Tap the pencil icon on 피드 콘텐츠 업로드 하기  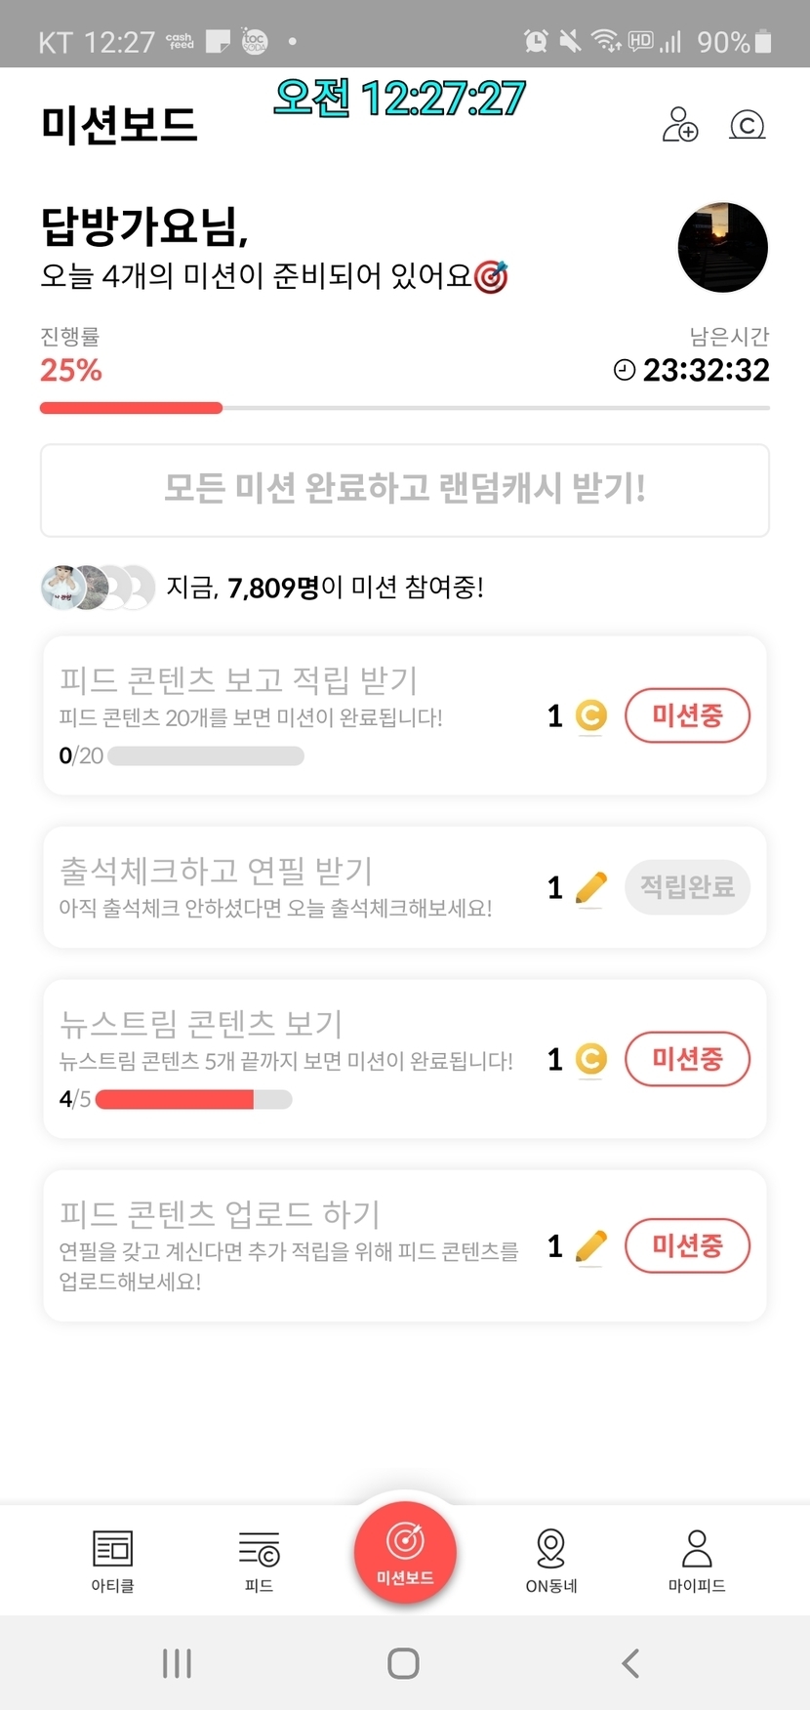[x=590, y=1246]
